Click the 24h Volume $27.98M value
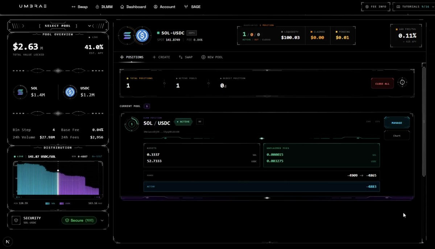The height and width of the screenshot is (249, 435). (x=47, y=137)
